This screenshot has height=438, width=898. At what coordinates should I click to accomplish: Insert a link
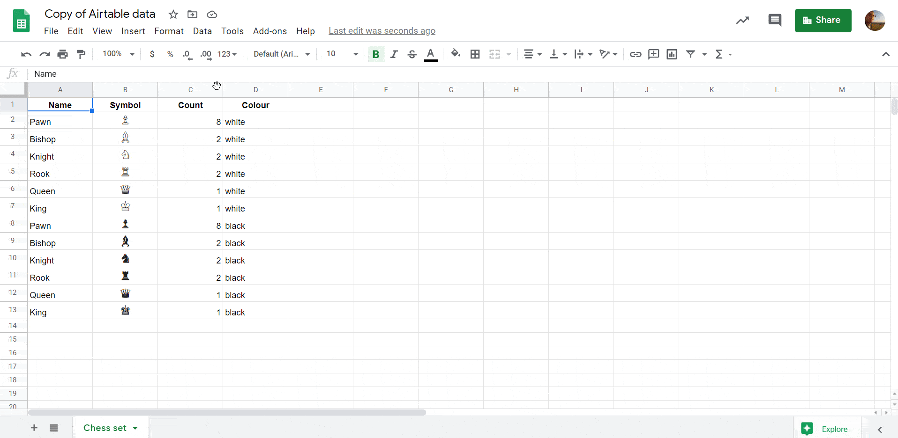pos(635,54)
